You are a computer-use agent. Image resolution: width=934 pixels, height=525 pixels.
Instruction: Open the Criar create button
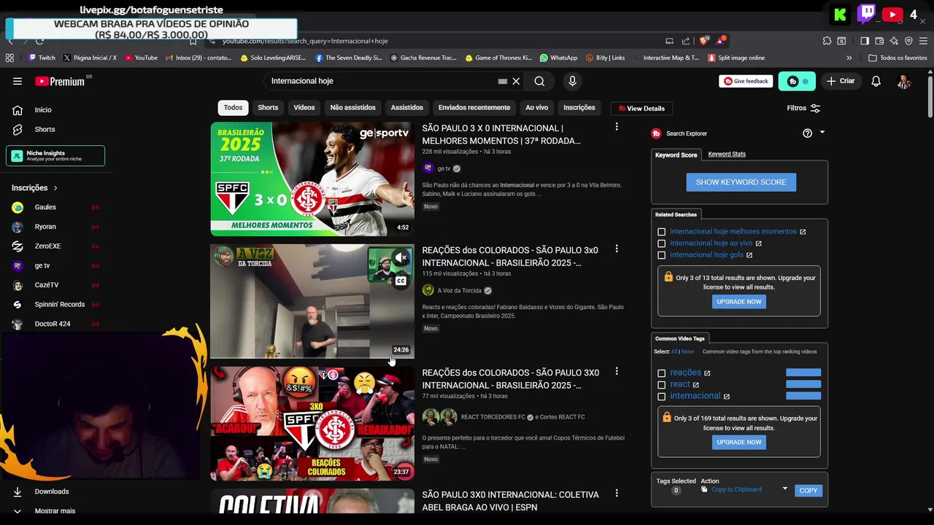(x=841, y=81)
